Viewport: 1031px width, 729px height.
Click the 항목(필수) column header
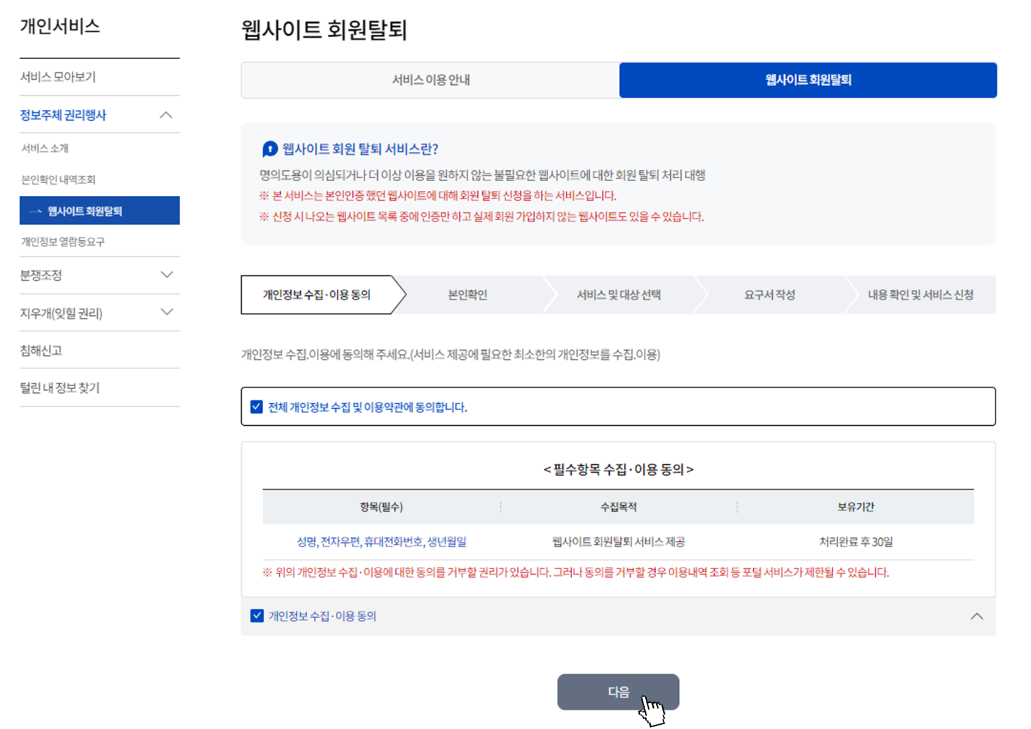tap(382, 507)
